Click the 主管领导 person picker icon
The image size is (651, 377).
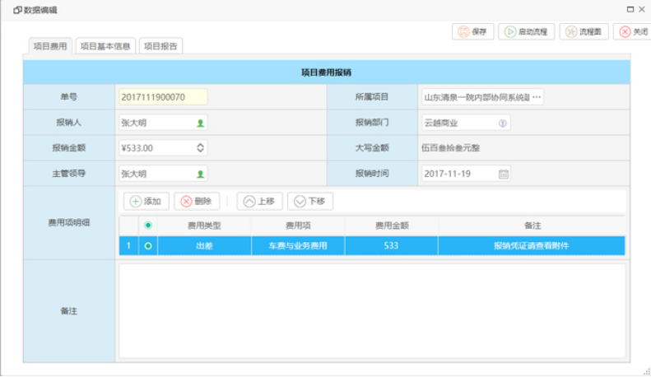tap(200, 174)
